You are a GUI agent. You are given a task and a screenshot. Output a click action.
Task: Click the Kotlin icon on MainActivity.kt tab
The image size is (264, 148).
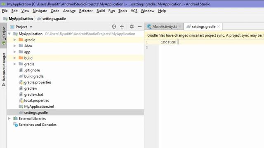pyautogui.click(x=149, y=26)
